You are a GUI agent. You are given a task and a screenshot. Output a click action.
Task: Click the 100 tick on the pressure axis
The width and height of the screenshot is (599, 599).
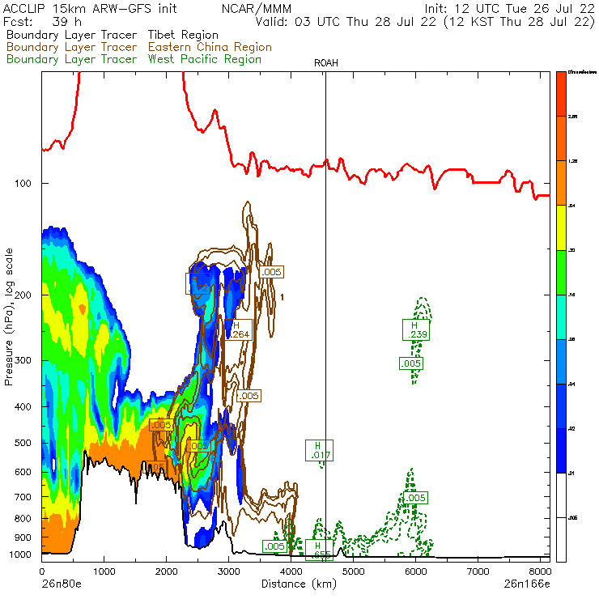pyautogui.click(x=23, y=184)
